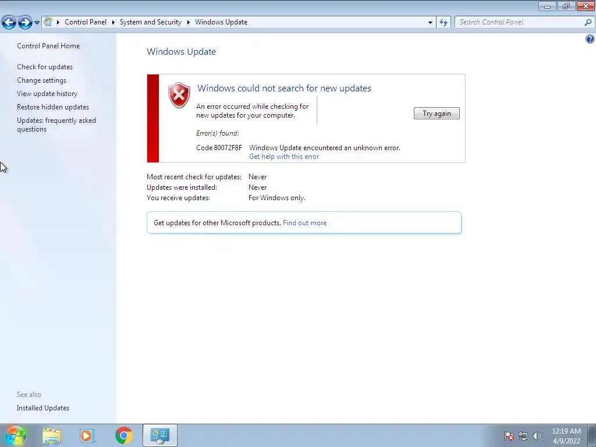Click the Try again button
Viewport: 596px width, 447px height.
[x=437, y=113]
